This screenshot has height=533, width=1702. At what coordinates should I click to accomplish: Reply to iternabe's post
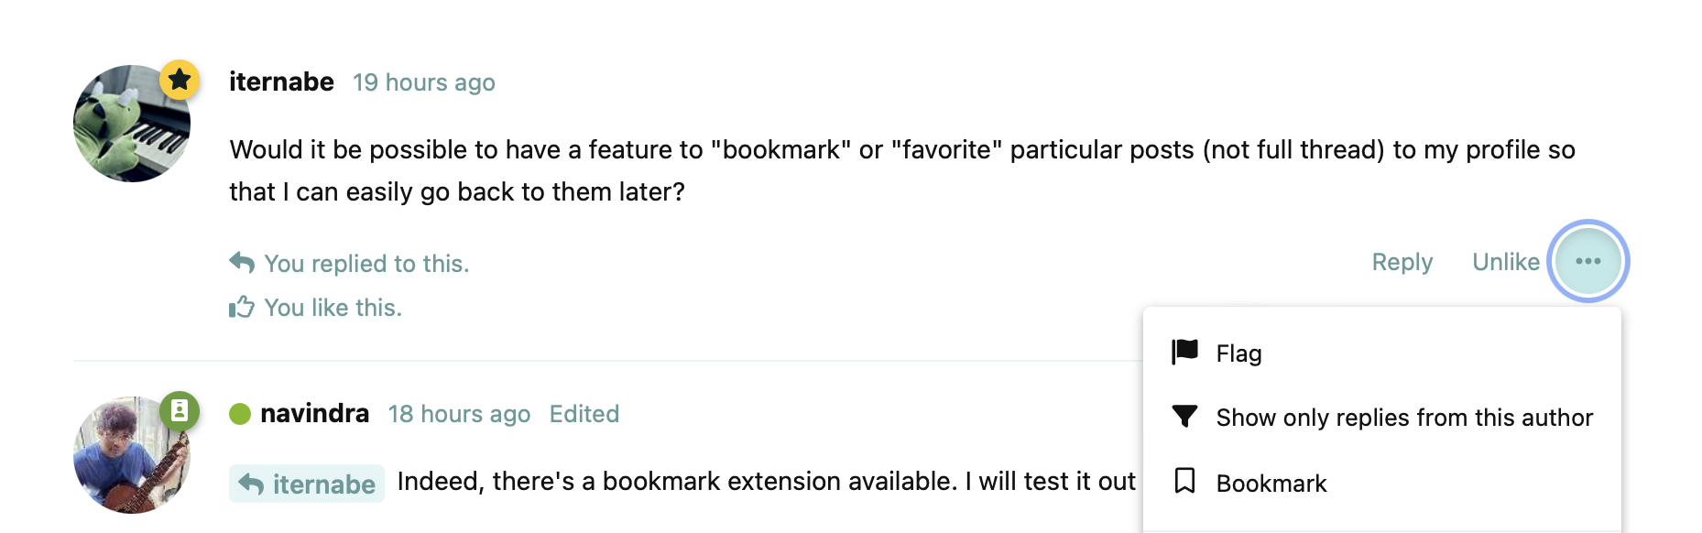1402,262
